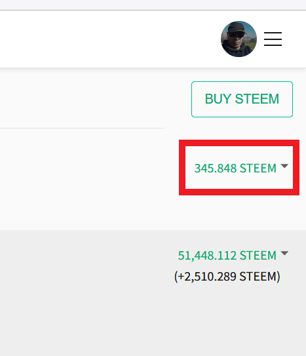306x356 pixels.
Task: Click the gray caret in the shaded section
Action: [x=284, y=253]
